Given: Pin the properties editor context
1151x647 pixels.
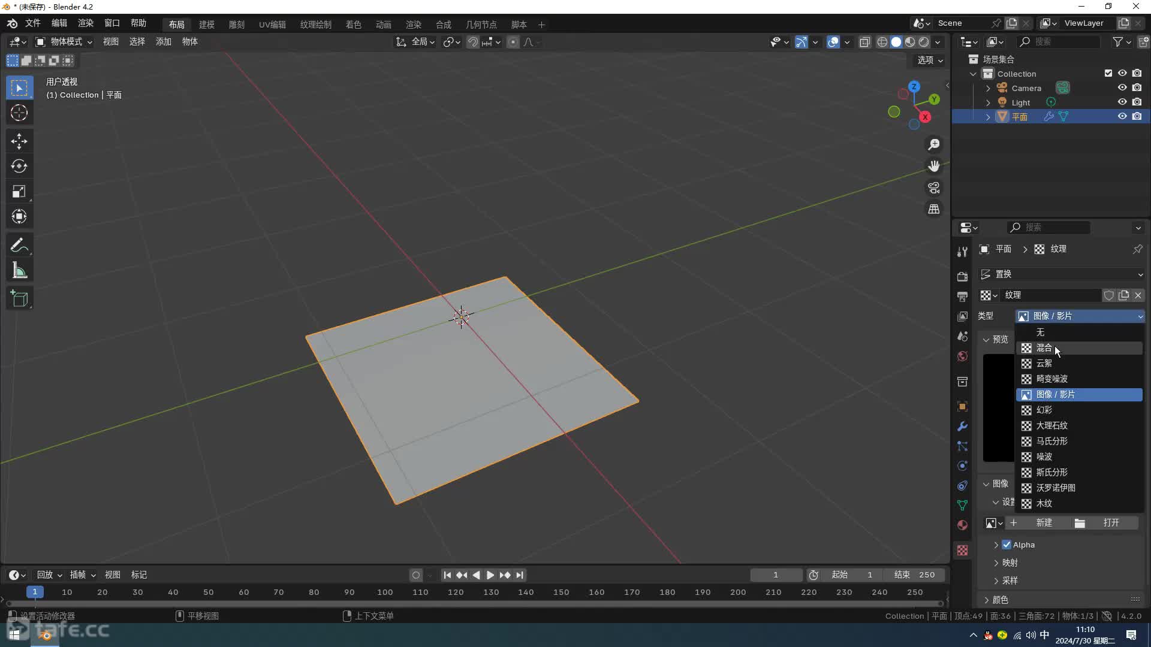Looking at the screenshot, I should (x=1137, y=249).
